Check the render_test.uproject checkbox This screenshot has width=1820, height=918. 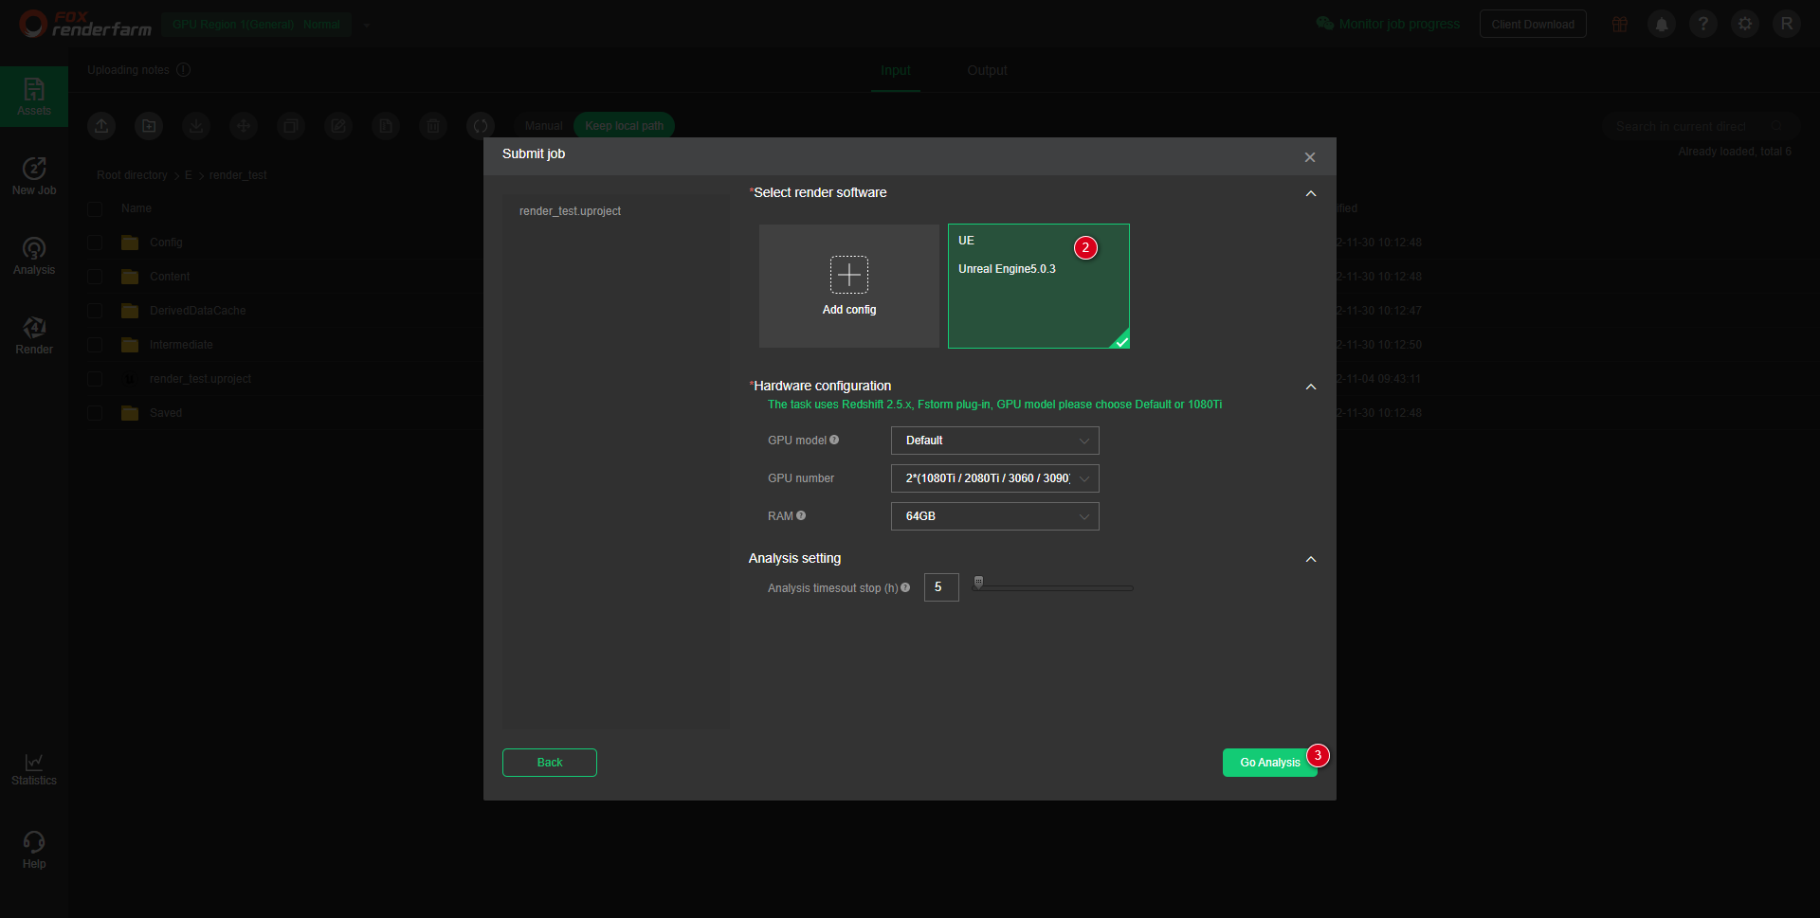click(x=95, y=379)
